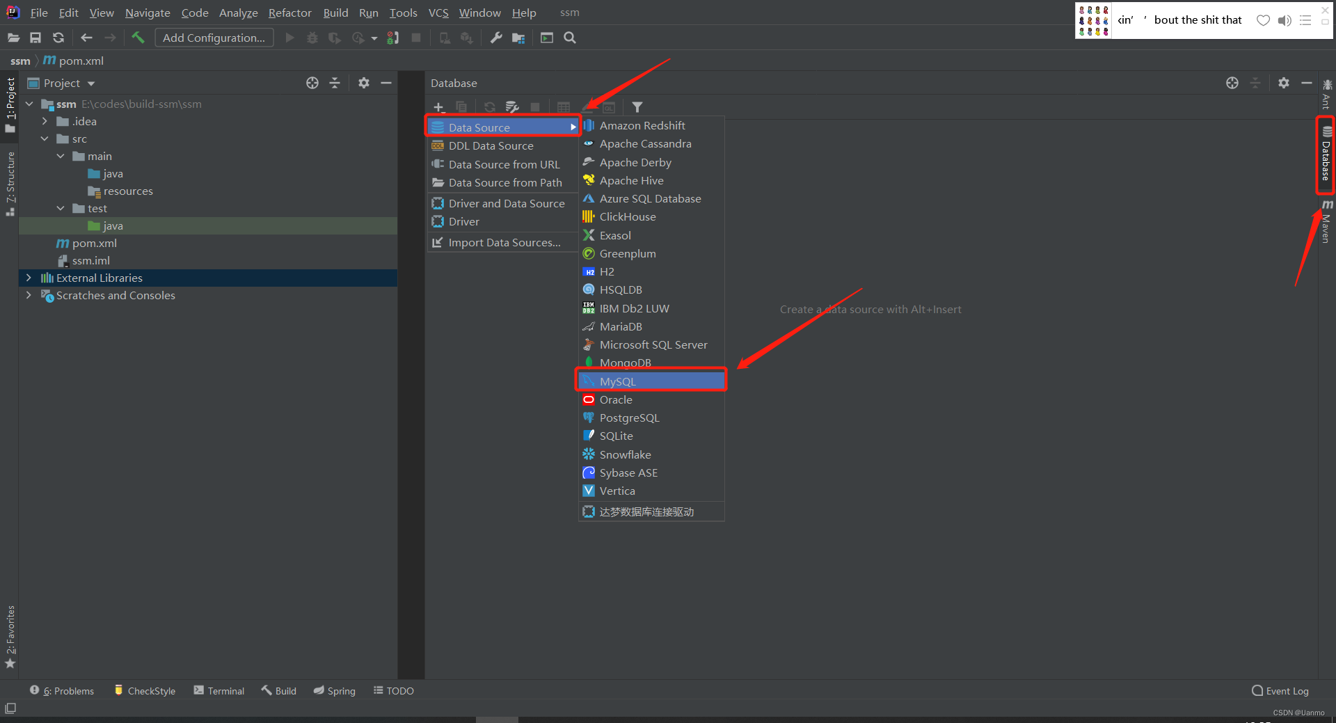Collapse the ssm project root node
Viewport: 1336px width, 723px height.
(29, 104)
